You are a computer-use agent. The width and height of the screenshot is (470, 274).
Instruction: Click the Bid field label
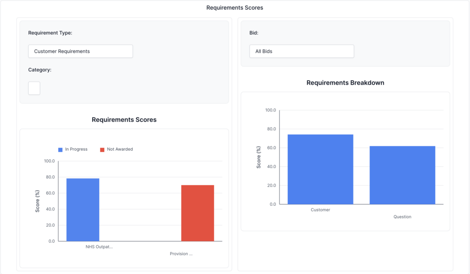point(254,33)
